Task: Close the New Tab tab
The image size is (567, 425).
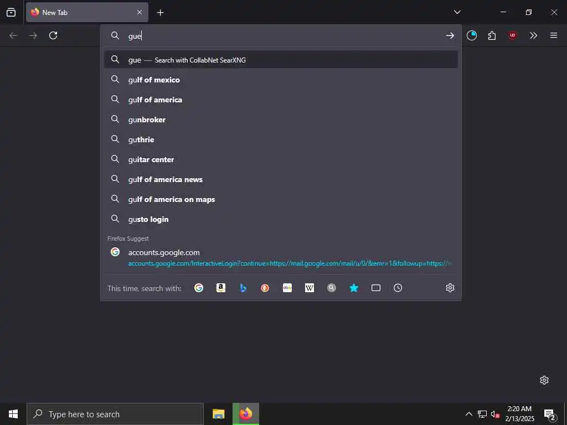Action: (x=140, y=12)
